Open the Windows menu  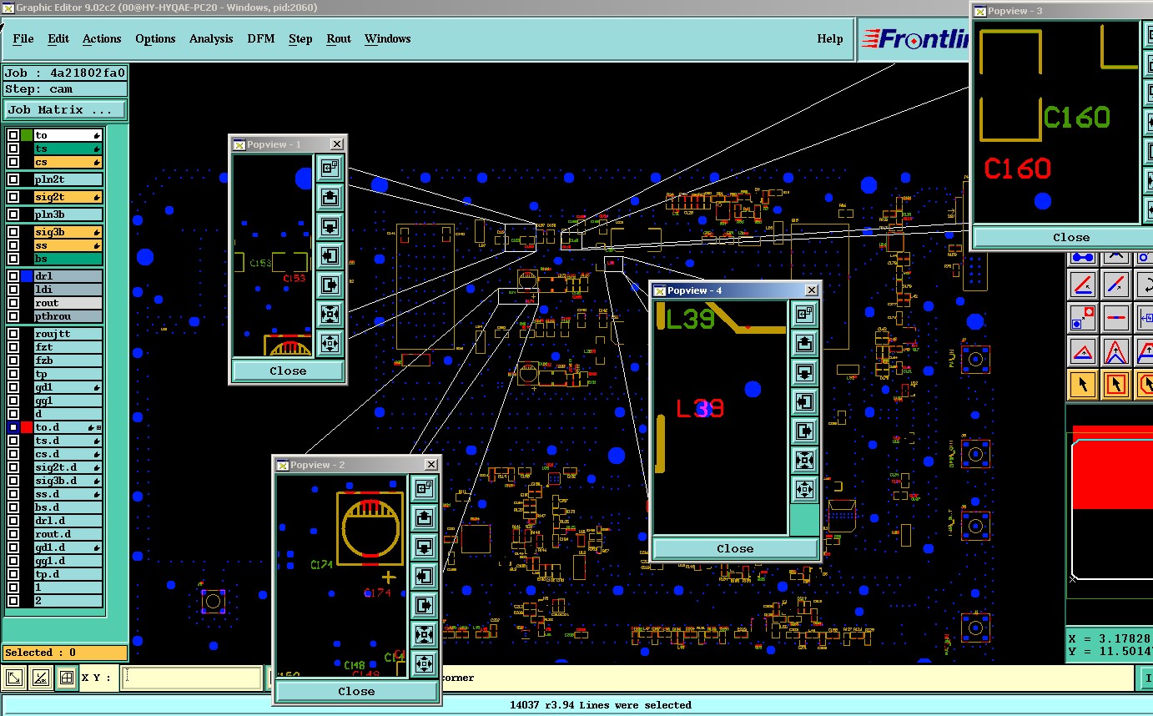pos(387,38)
